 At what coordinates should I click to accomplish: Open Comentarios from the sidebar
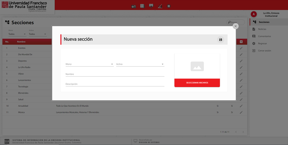[x=264, y=36]
